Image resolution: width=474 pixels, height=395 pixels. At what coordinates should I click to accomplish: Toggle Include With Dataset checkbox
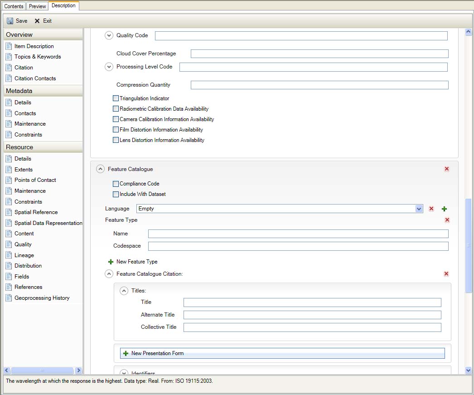116,195
